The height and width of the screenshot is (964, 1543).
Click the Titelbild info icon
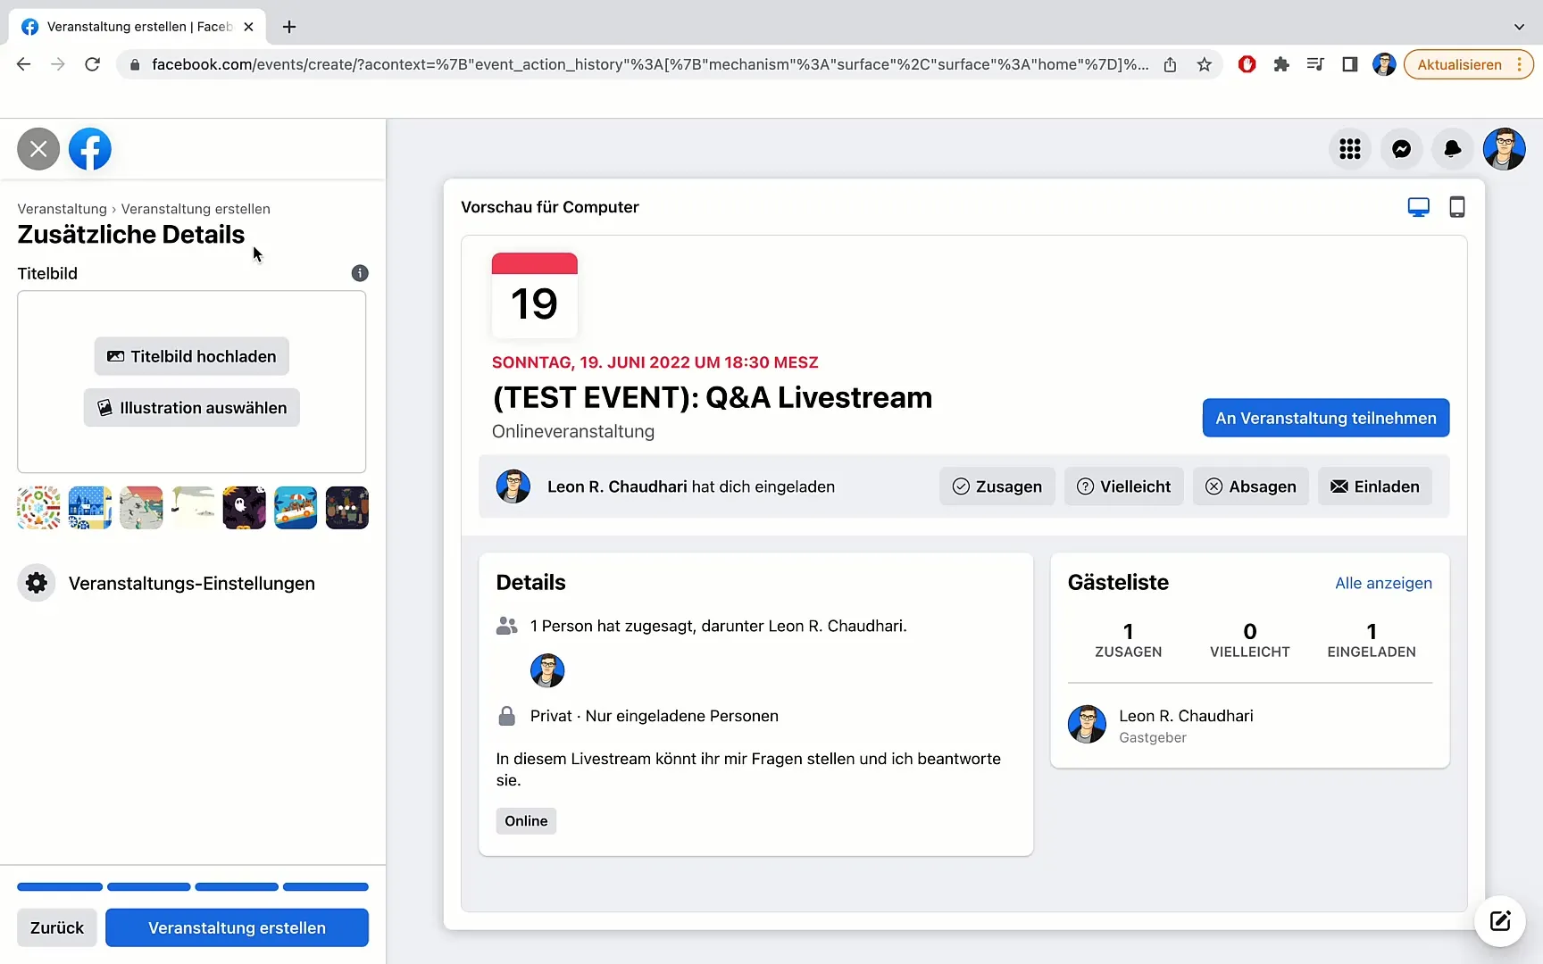pyautogui.click(x=360, y=273)
